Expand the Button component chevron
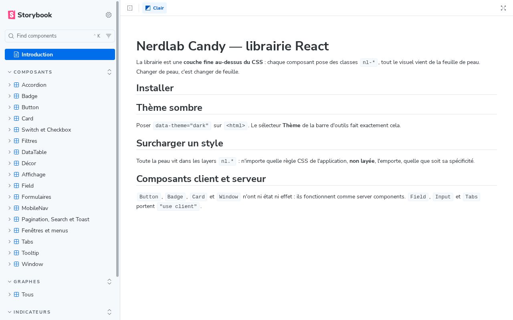Image resolution: width=513 pixels, height=320 pixels. point(10,107)
